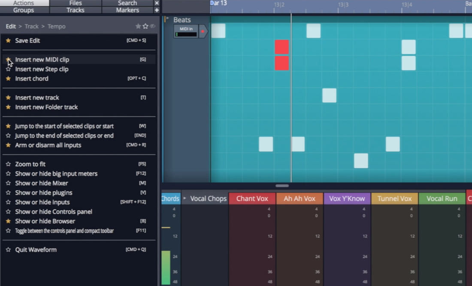Open the Markers tab
The height and width of the screenshot is (286, 472).
[127, 10]
